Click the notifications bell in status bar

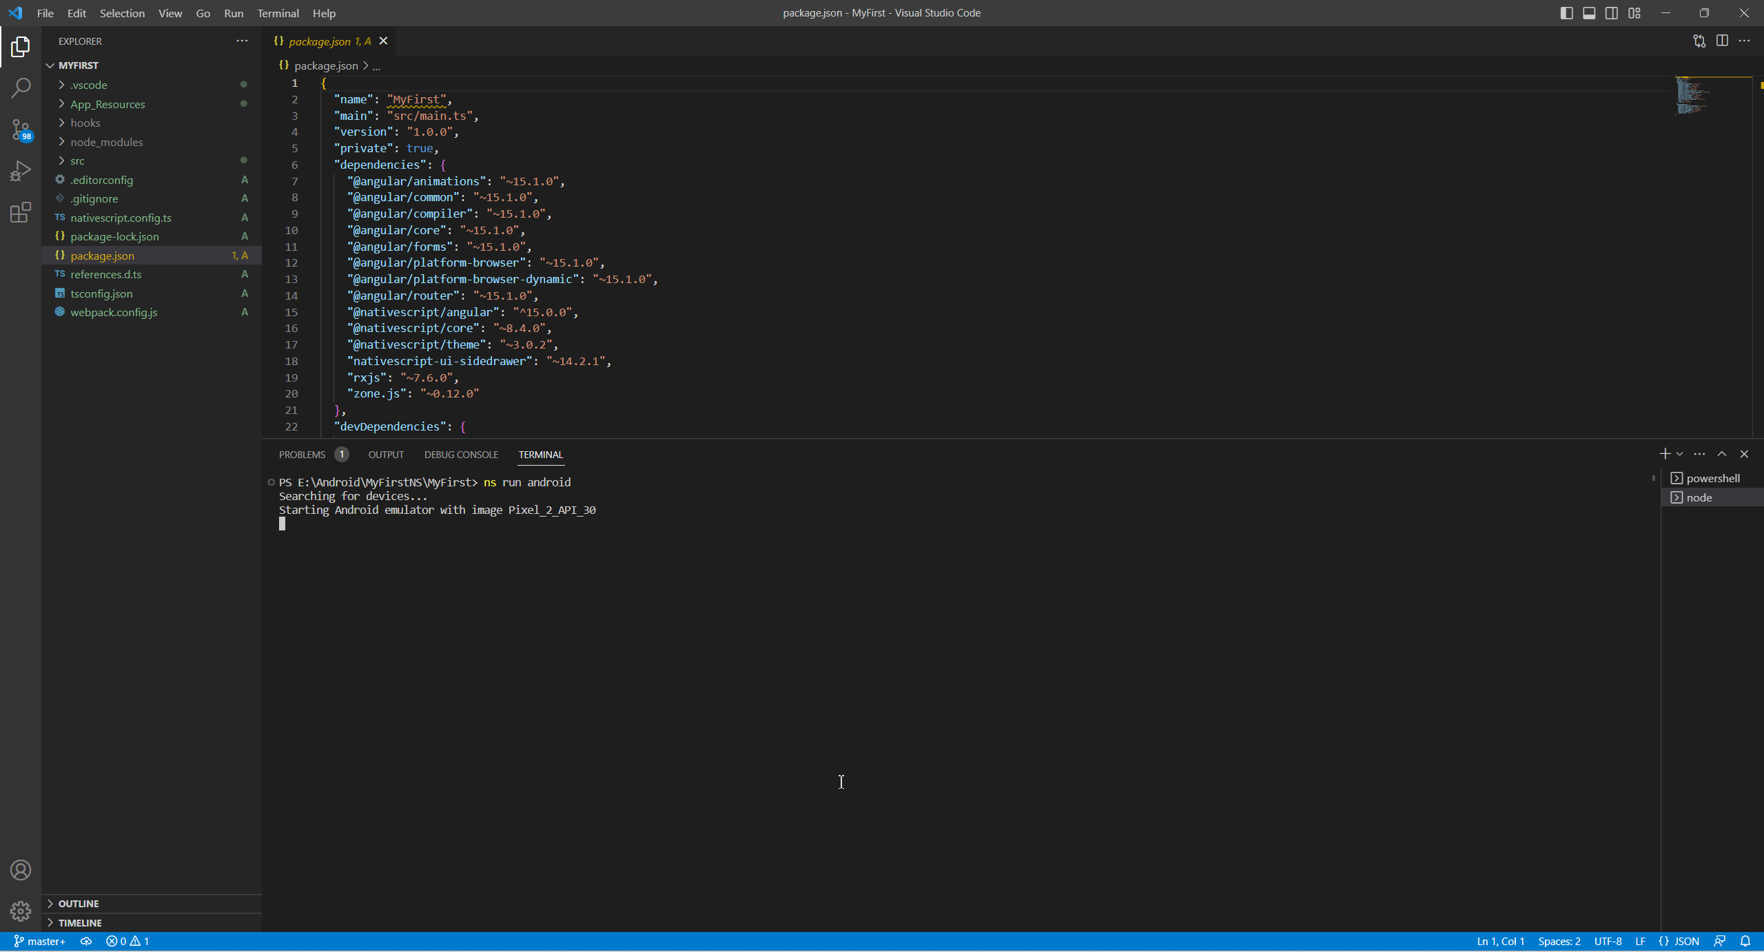1745,941
